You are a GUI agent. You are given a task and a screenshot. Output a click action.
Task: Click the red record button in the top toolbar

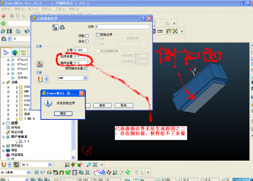coord(3,16)
